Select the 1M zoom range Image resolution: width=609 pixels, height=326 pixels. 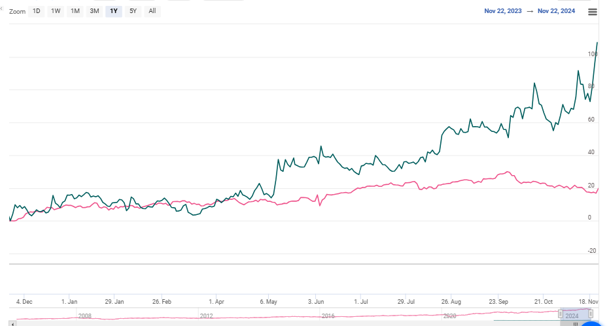click(x=75, y=11)
